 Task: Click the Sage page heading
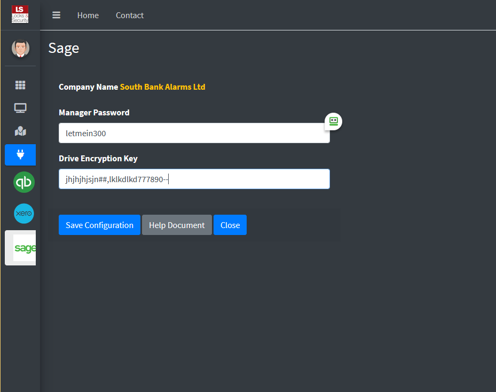[x=64, y=49]
